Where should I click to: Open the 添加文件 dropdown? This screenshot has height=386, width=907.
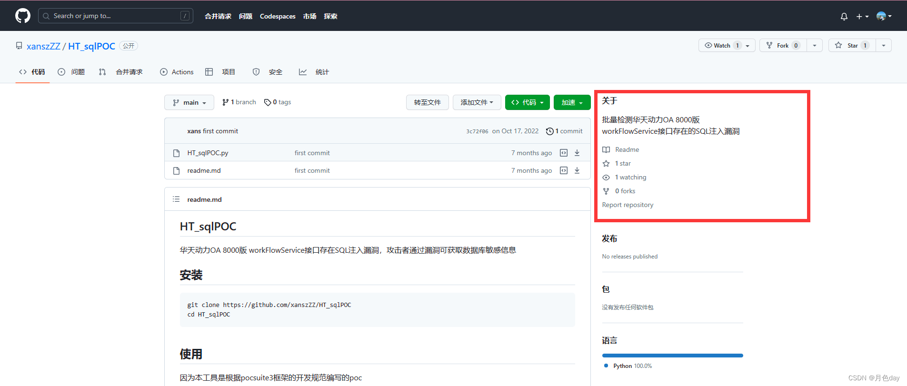[477, 102]
